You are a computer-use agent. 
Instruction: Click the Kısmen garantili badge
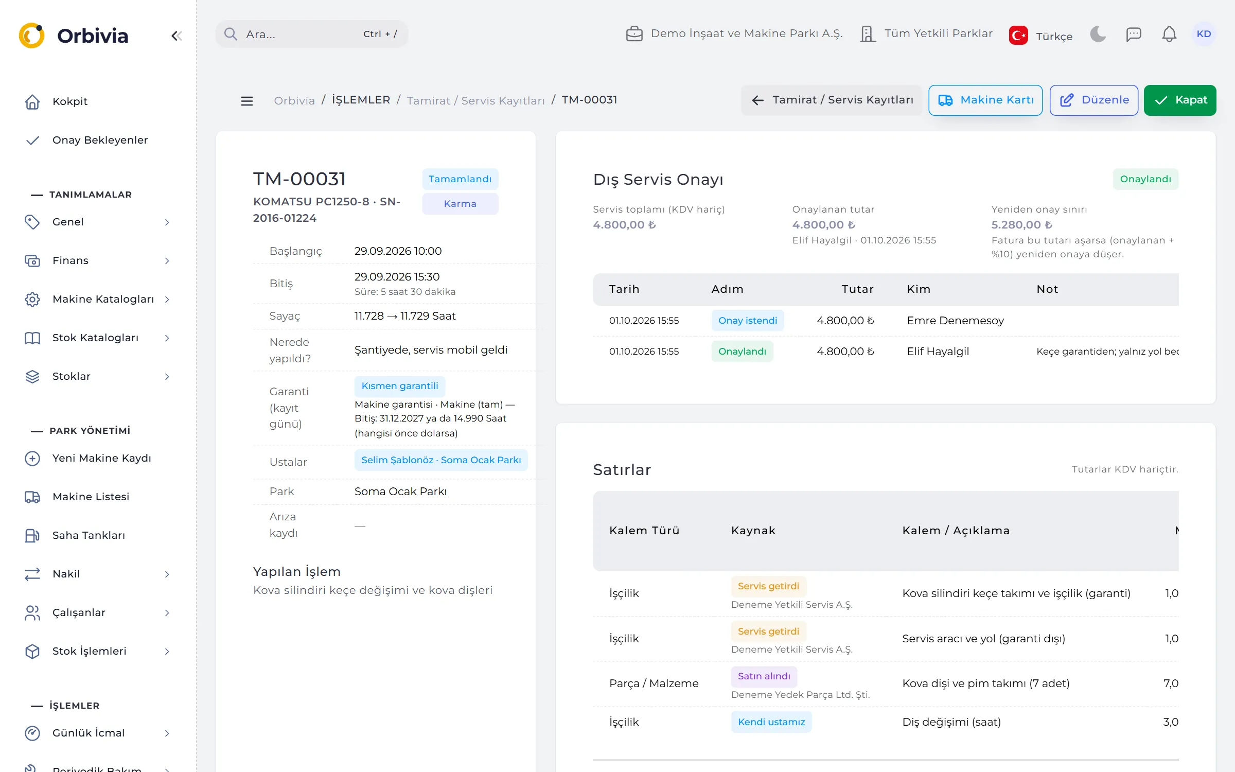tap(400, 385)
